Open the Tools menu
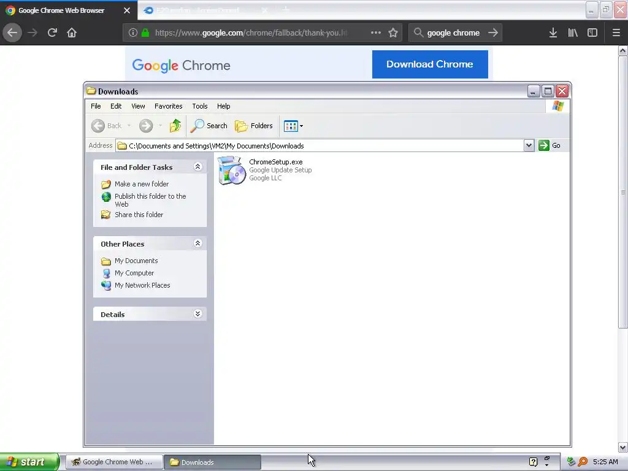 (199, 106)
